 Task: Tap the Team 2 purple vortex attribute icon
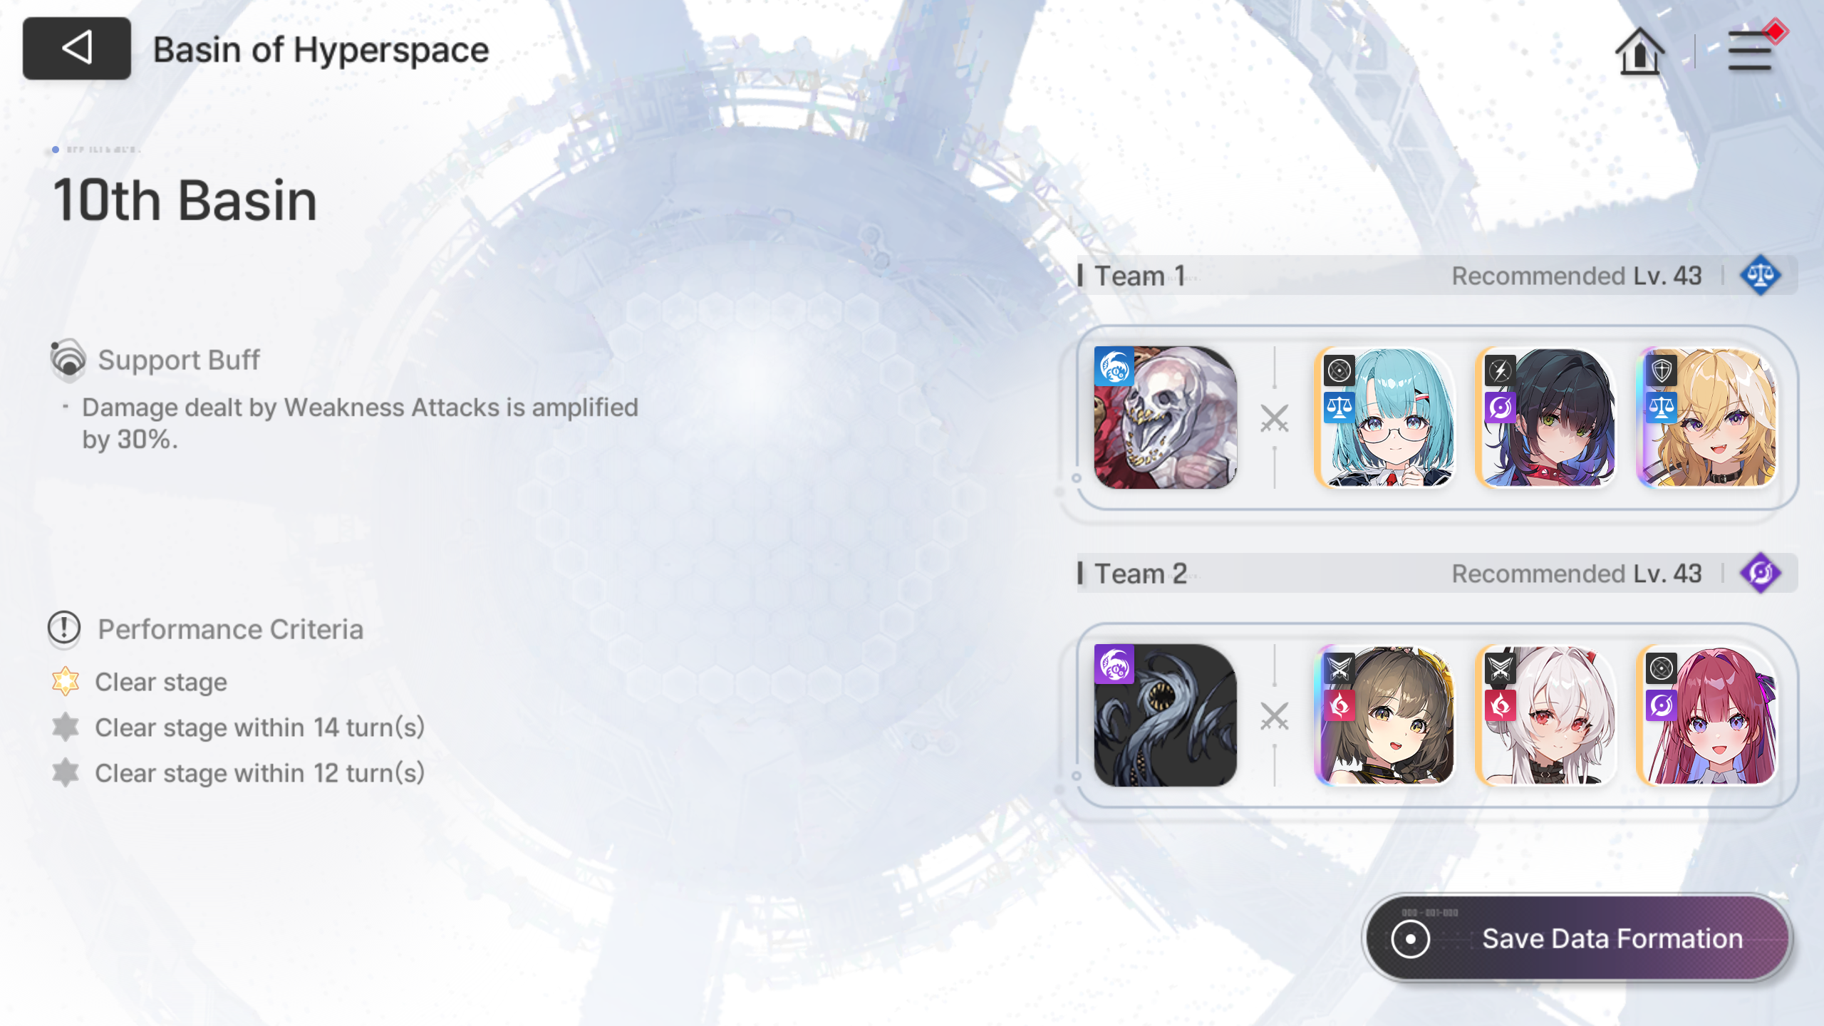(x=1760, y=573)
